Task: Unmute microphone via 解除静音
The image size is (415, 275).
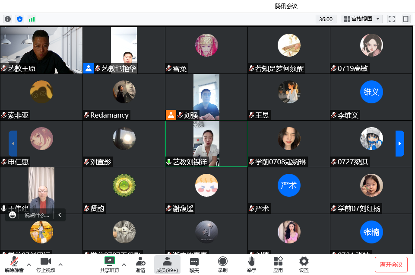Action: tap(14, 264)
